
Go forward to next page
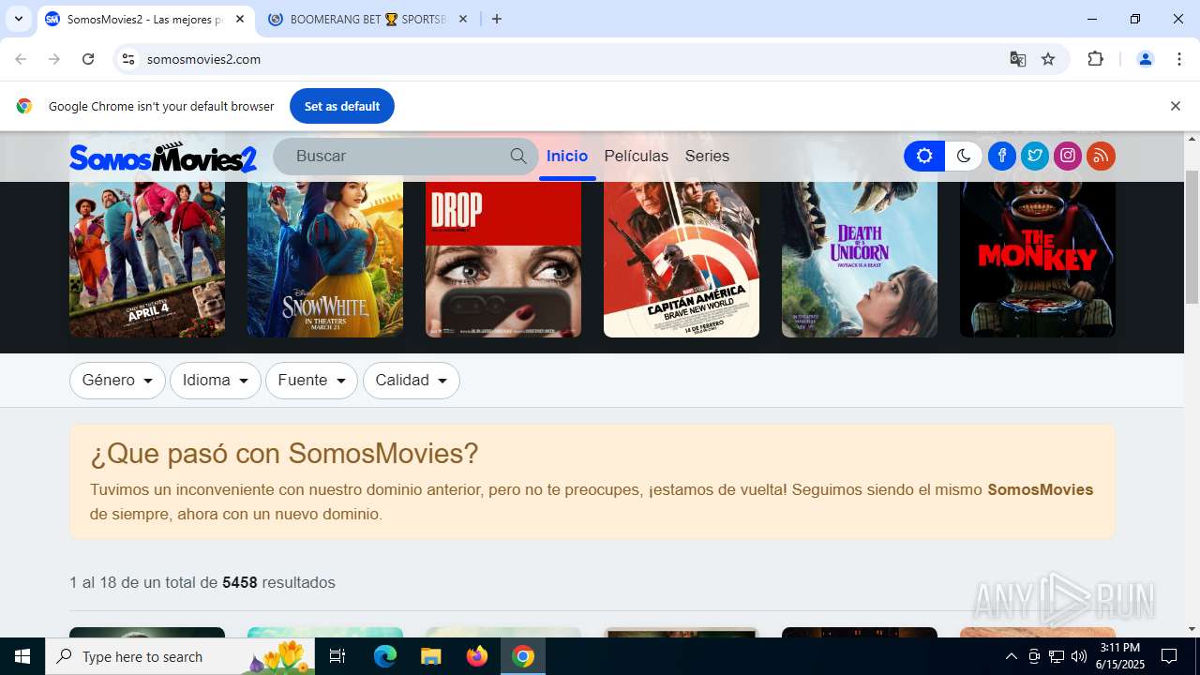point(54,59)
